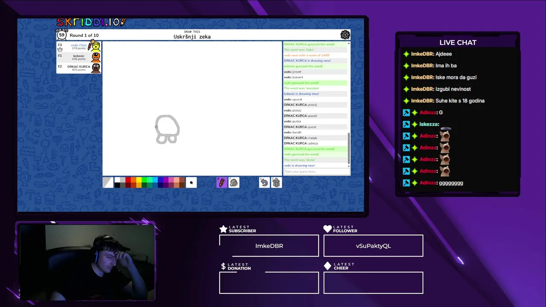
Task: Pick the dark green color swatch
Action: [x=144, y=185]
